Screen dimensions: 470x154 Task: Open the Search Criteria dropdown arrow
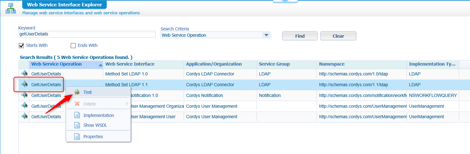click(x=266, y=35)
